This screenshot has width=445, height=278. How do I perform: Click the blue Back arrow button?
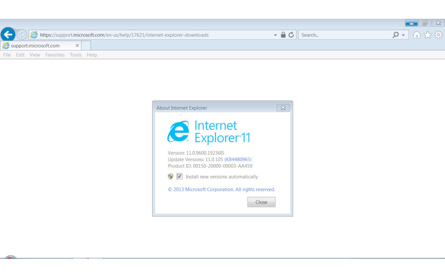coord(8,34)
